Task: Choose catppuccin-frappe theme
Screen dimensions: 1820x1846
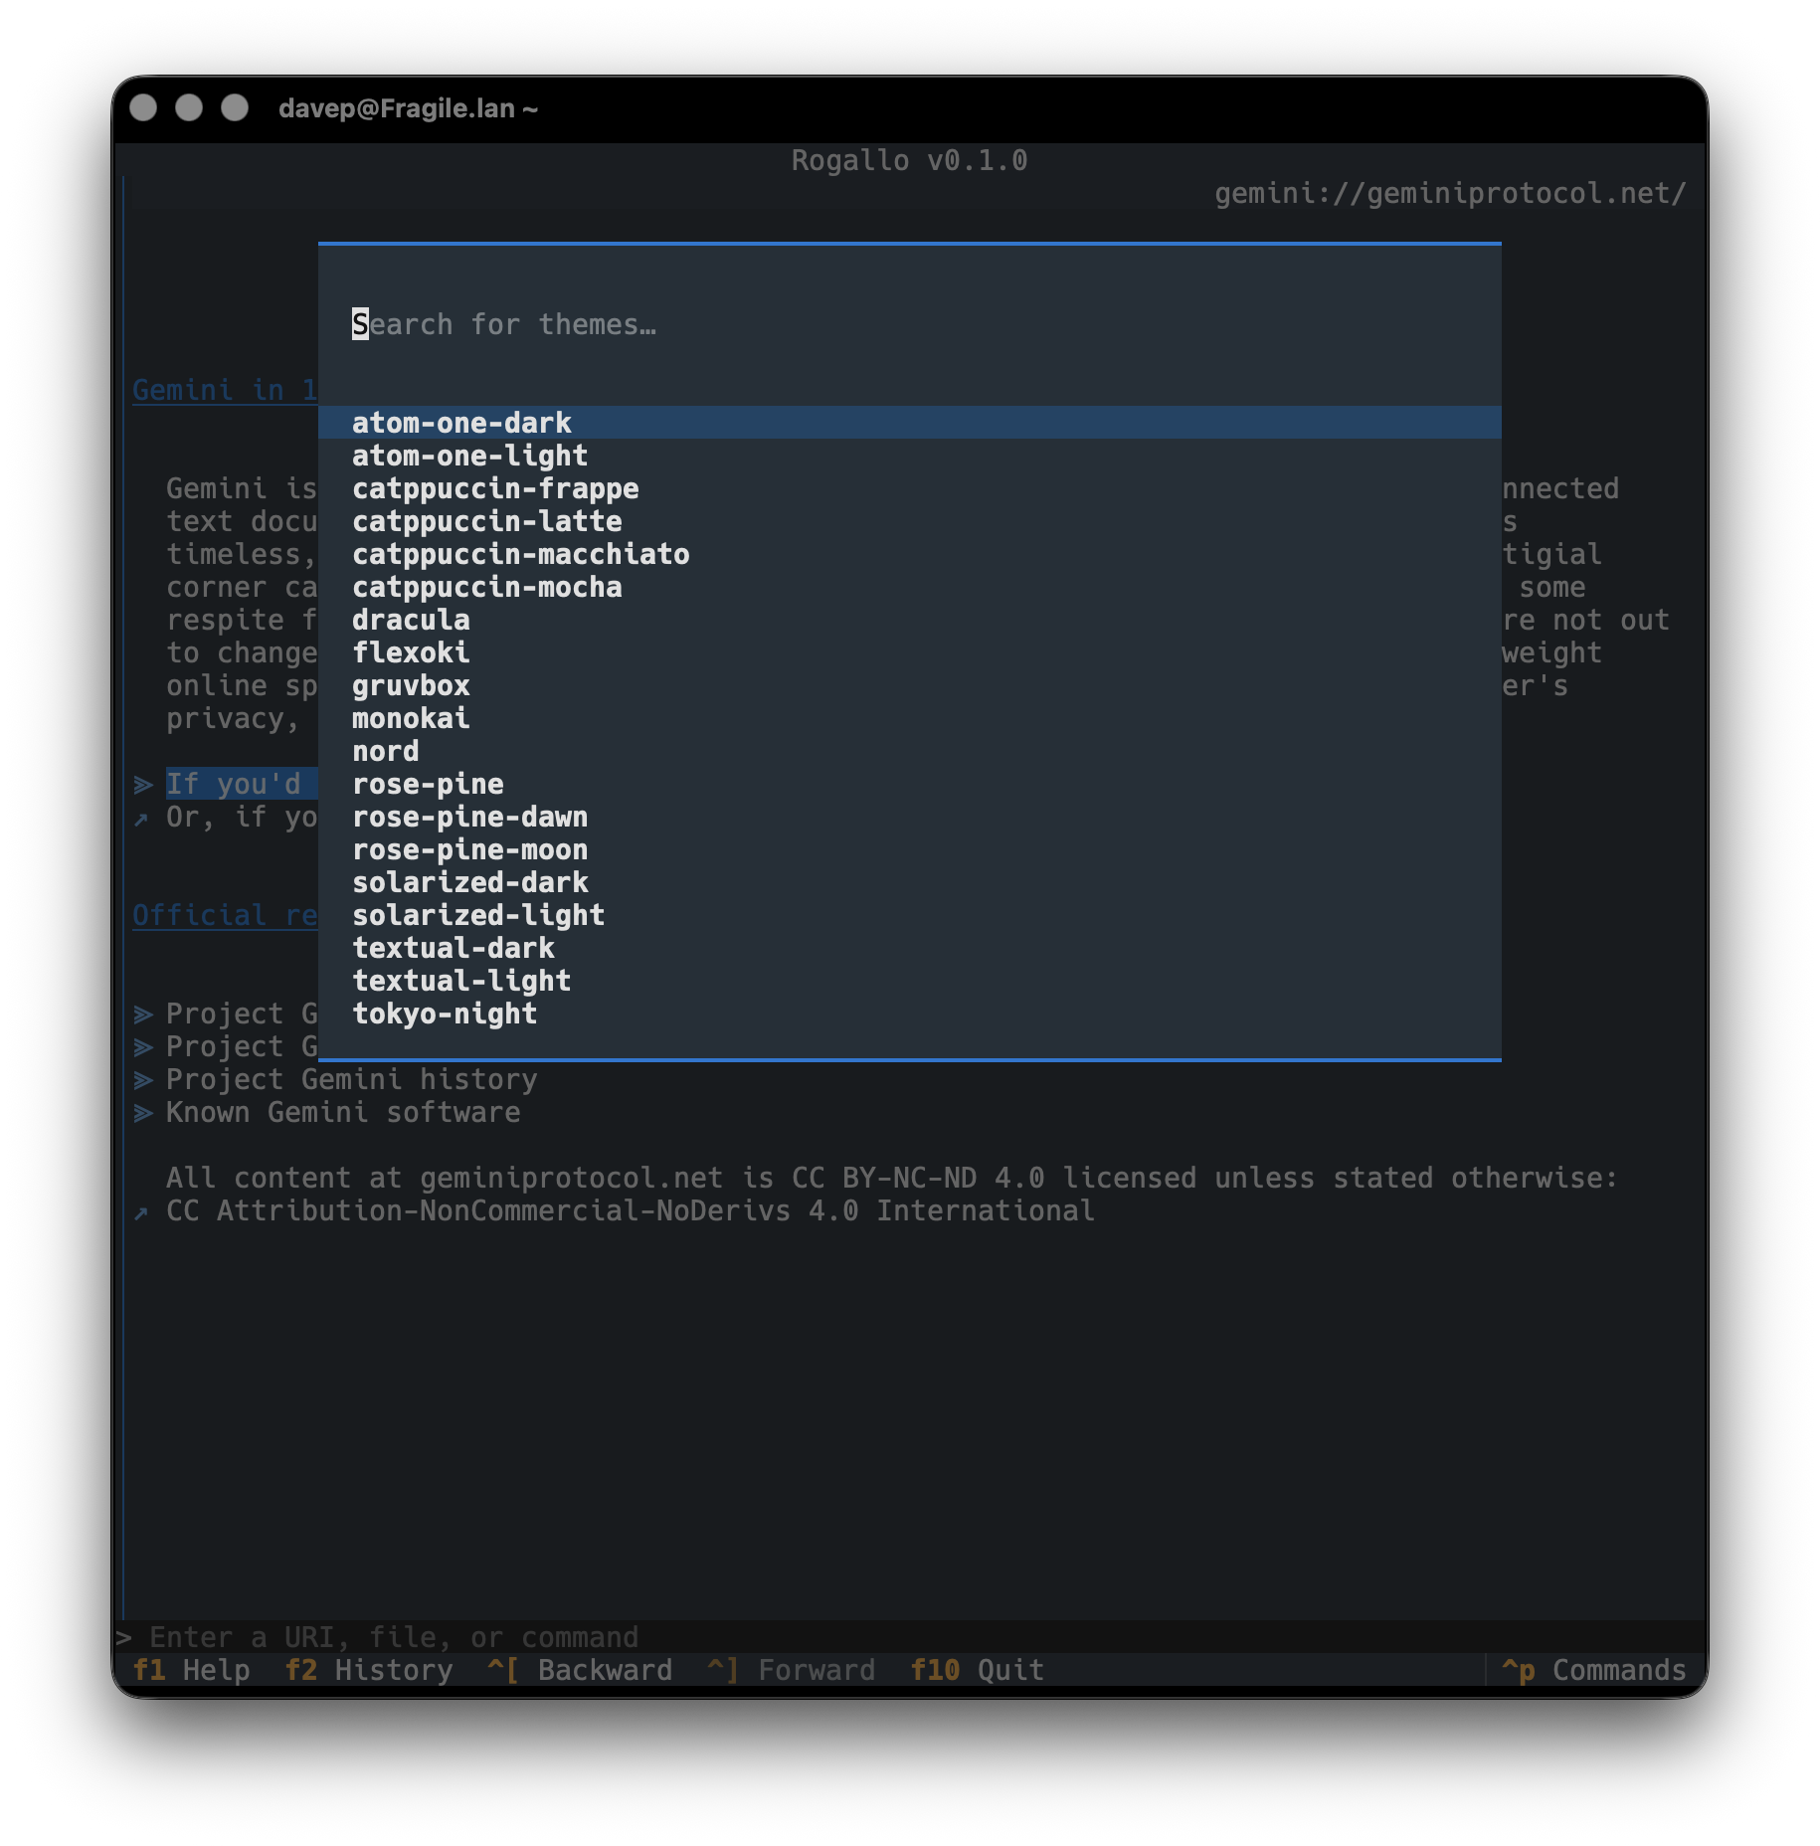Action: click(x=909, y=488)
